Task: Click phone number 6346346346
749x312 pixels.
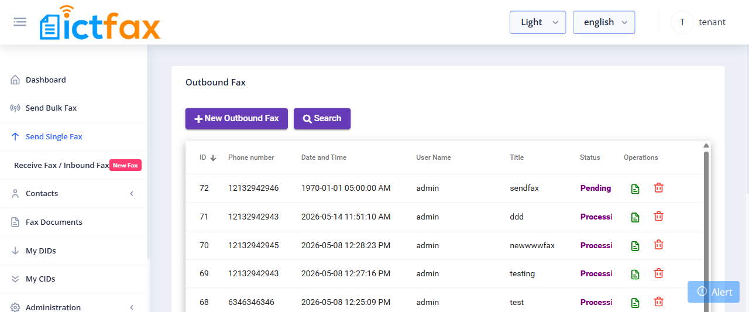Action: pyautogui.click(x=251, y=302)
